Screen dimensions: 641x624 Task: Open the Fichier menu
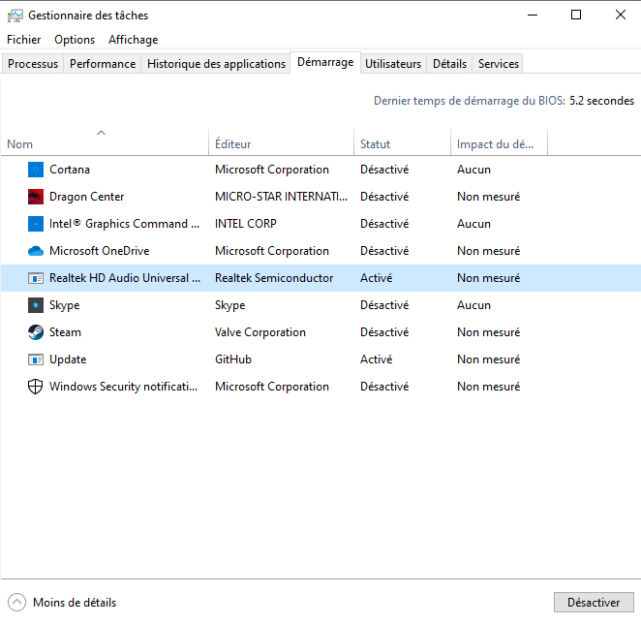[23, 40]
